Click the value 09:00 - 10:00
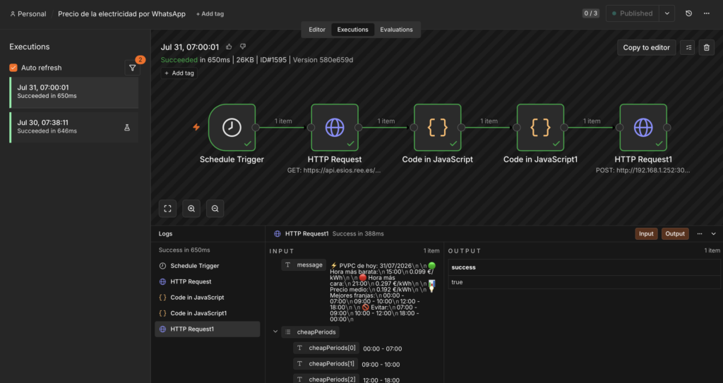This screenshot has height=383, width=723. point(381,365)
